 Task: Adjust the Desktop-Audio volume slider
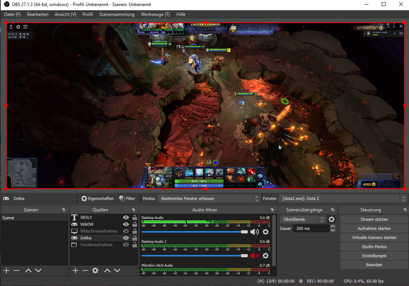195,232
